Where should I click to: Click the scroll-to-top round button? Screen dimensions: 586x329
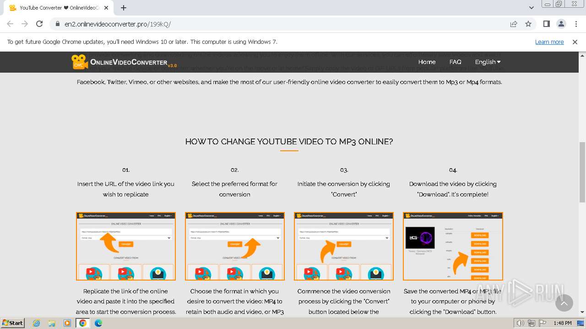564,303
